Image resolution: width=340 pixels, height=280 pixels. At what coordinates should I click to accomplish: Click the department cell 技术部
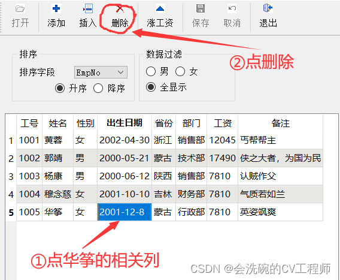192,158
